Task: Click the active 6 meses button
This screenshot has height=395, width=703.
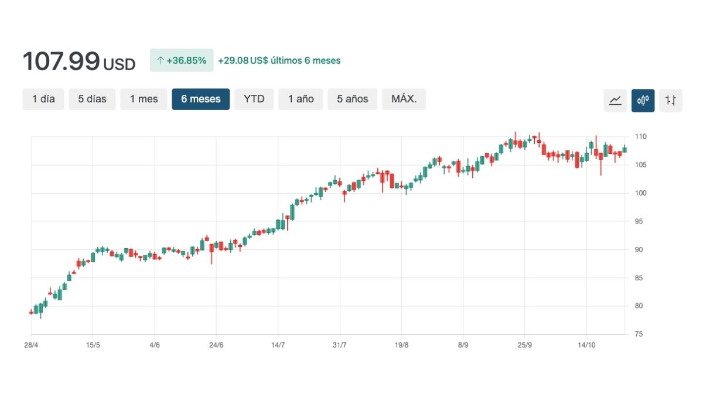Action: [200, 99]
